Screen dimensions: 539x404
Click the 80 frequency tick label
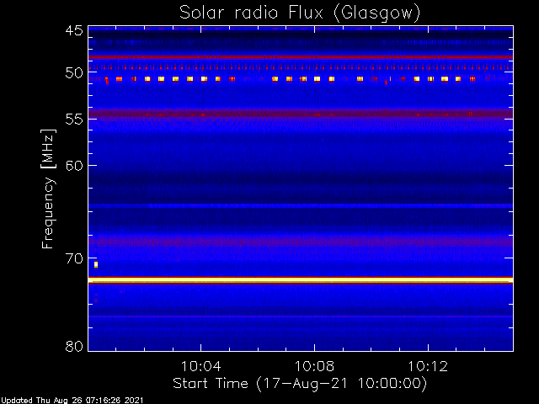74,346
